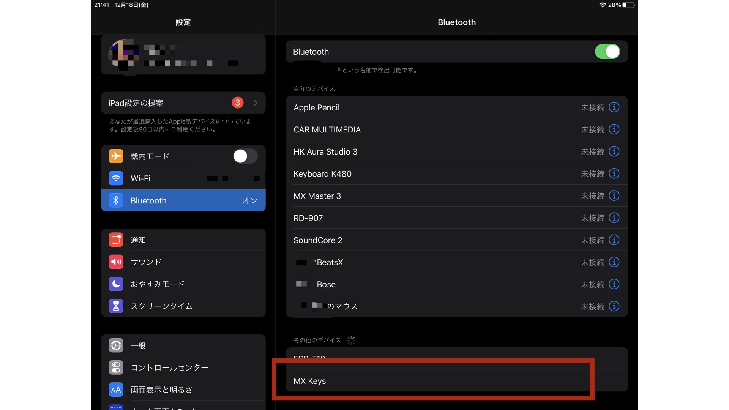Connect to CAR MULTIMEDIA
Image resolution: width=729 pixels, height=410 pixels.
pyautogui.click(x=457, y=129)
